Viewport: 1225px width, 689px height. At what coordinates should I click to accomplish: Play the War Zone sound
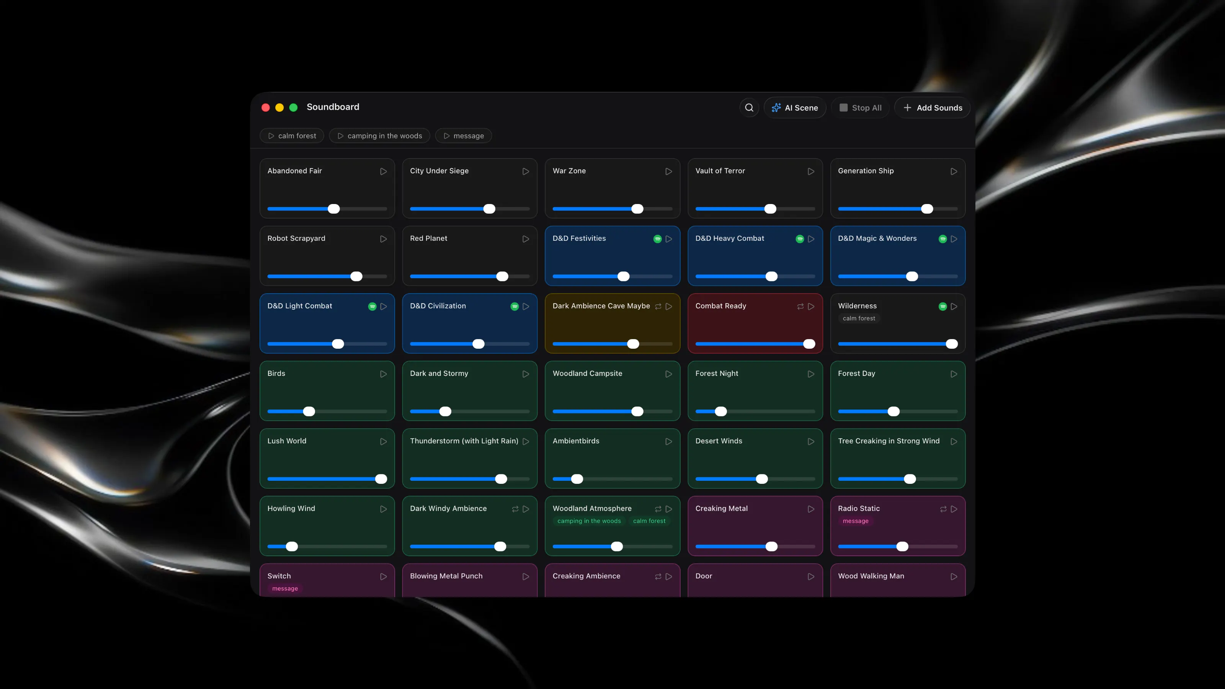tap(669, 171)
